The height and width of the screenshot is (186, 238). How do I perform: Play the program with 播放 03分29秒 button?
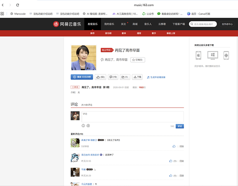coord(82,77)
